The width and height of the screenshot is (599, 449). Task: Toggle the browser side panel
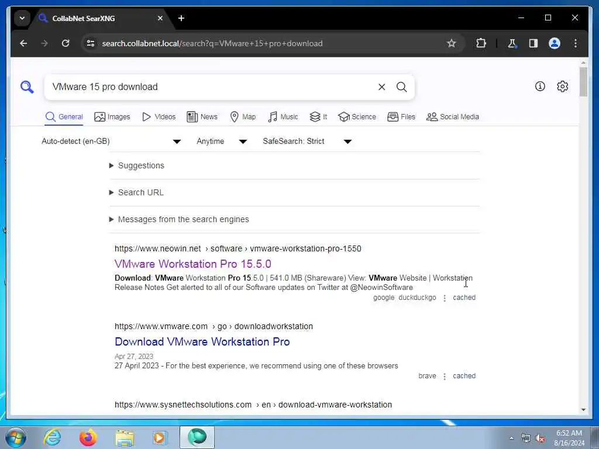(x=533, y=43)
